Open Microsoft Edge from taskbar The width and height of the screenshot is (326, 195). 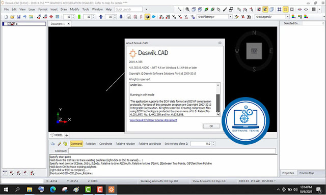(x=53, y=189)
